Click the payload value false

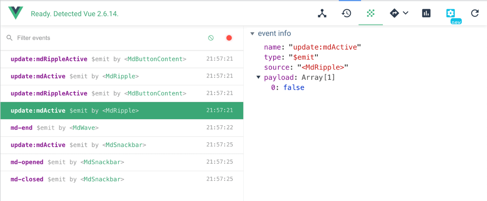294,88
